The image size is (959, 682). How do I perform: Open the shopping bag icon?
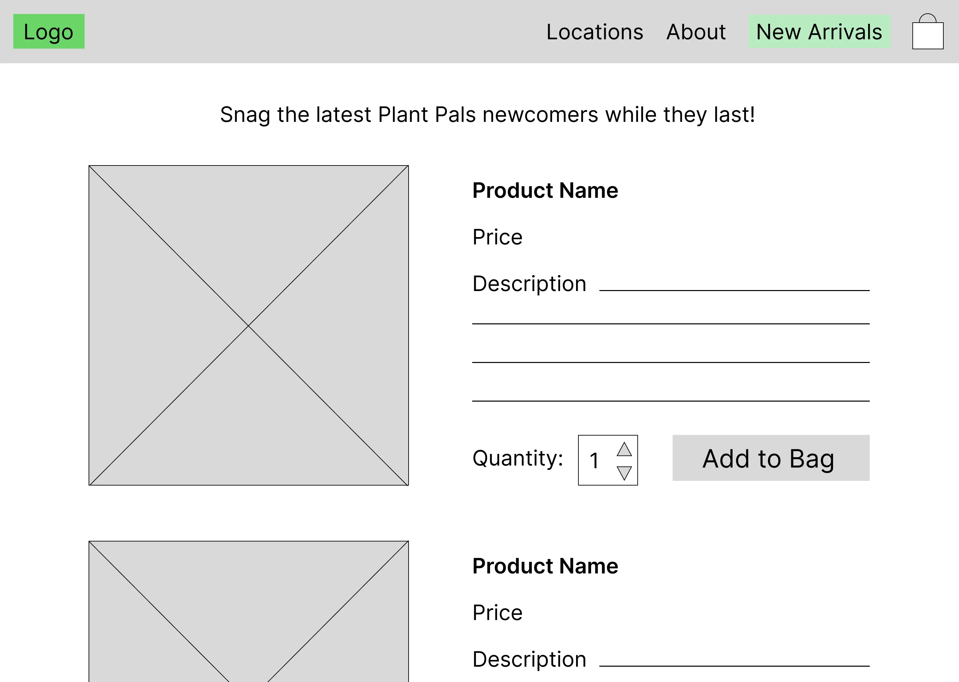927,32
